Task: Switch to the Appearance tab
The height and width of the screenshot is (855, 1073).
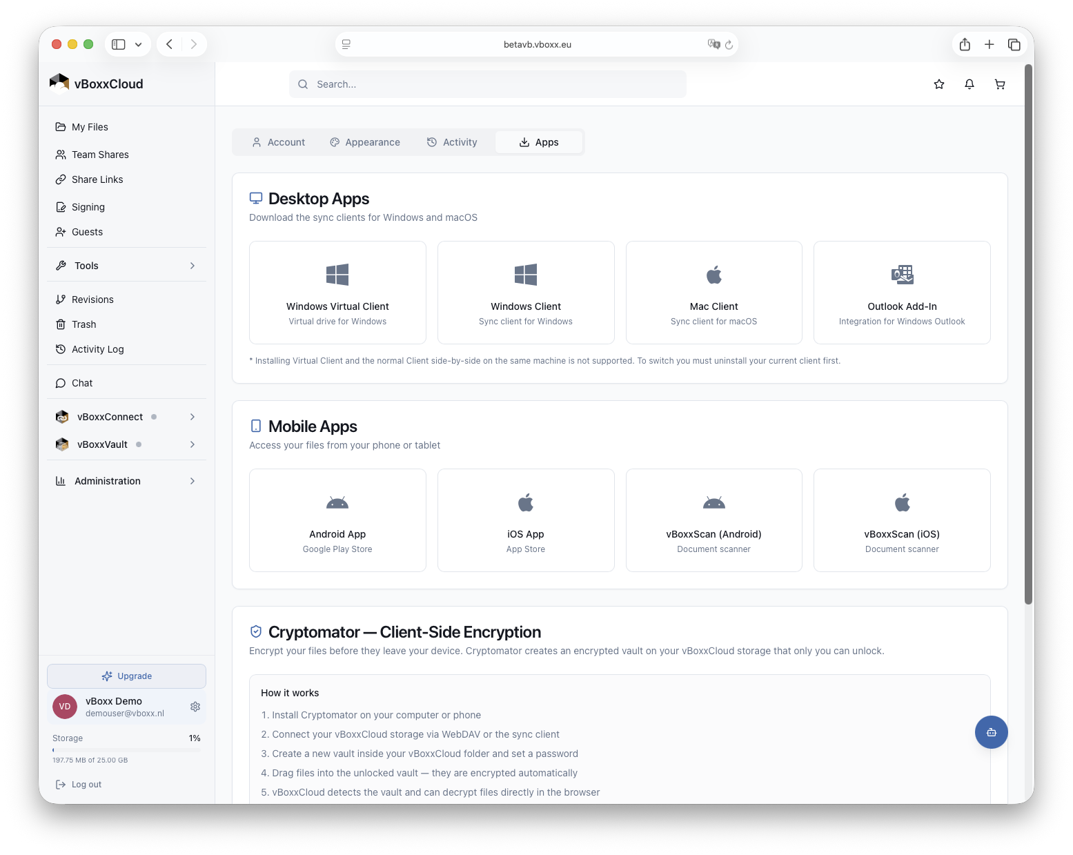Action: 365,142
